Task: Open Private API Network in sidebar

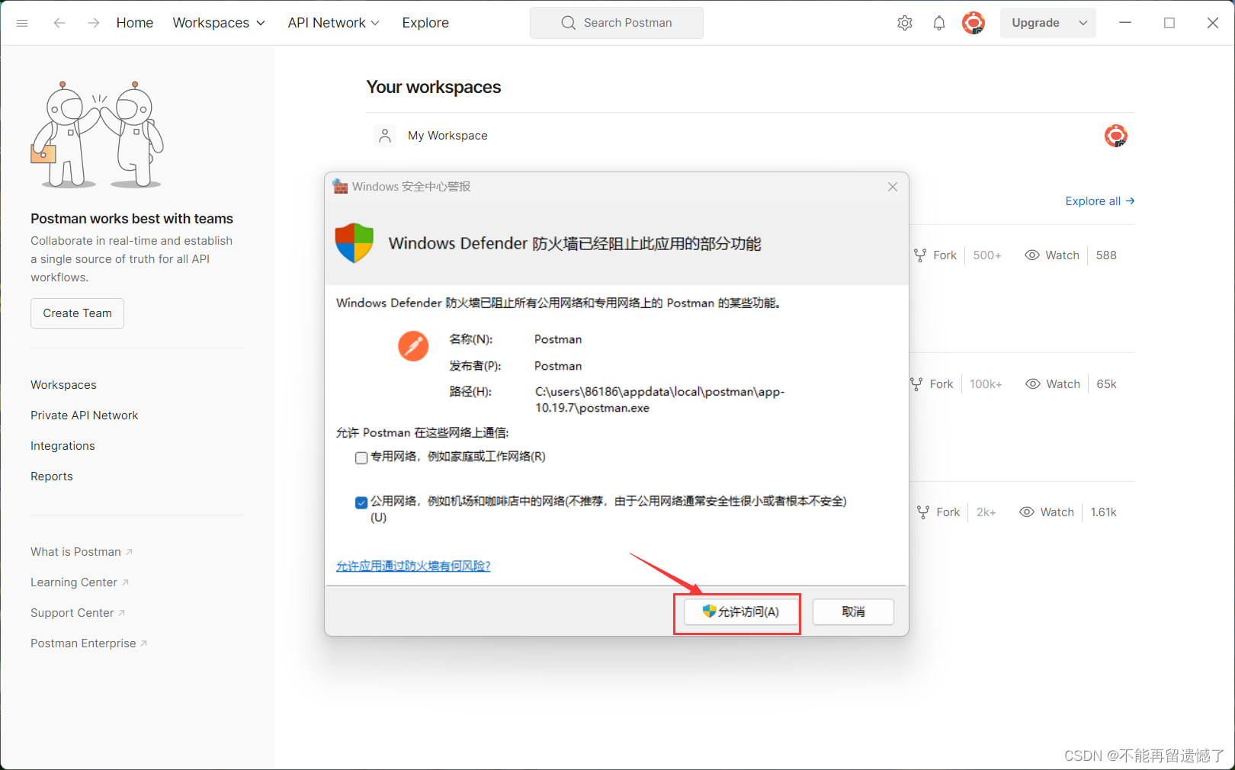Action: (84, 415)
